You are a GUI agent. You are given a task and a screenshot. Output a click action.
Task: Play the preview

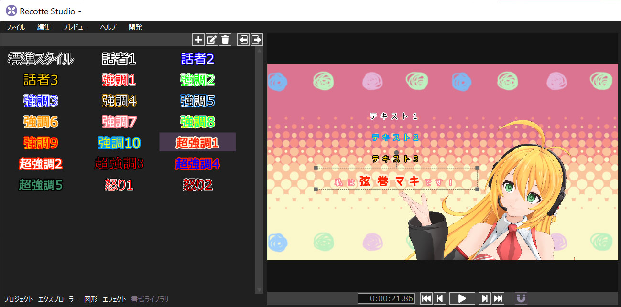pos(462,298)
